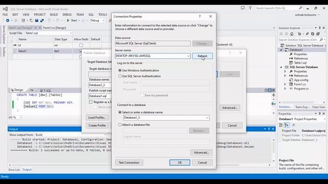Click the green Start debugging arrow
The image size is (328, 184).
click(68, 20)
